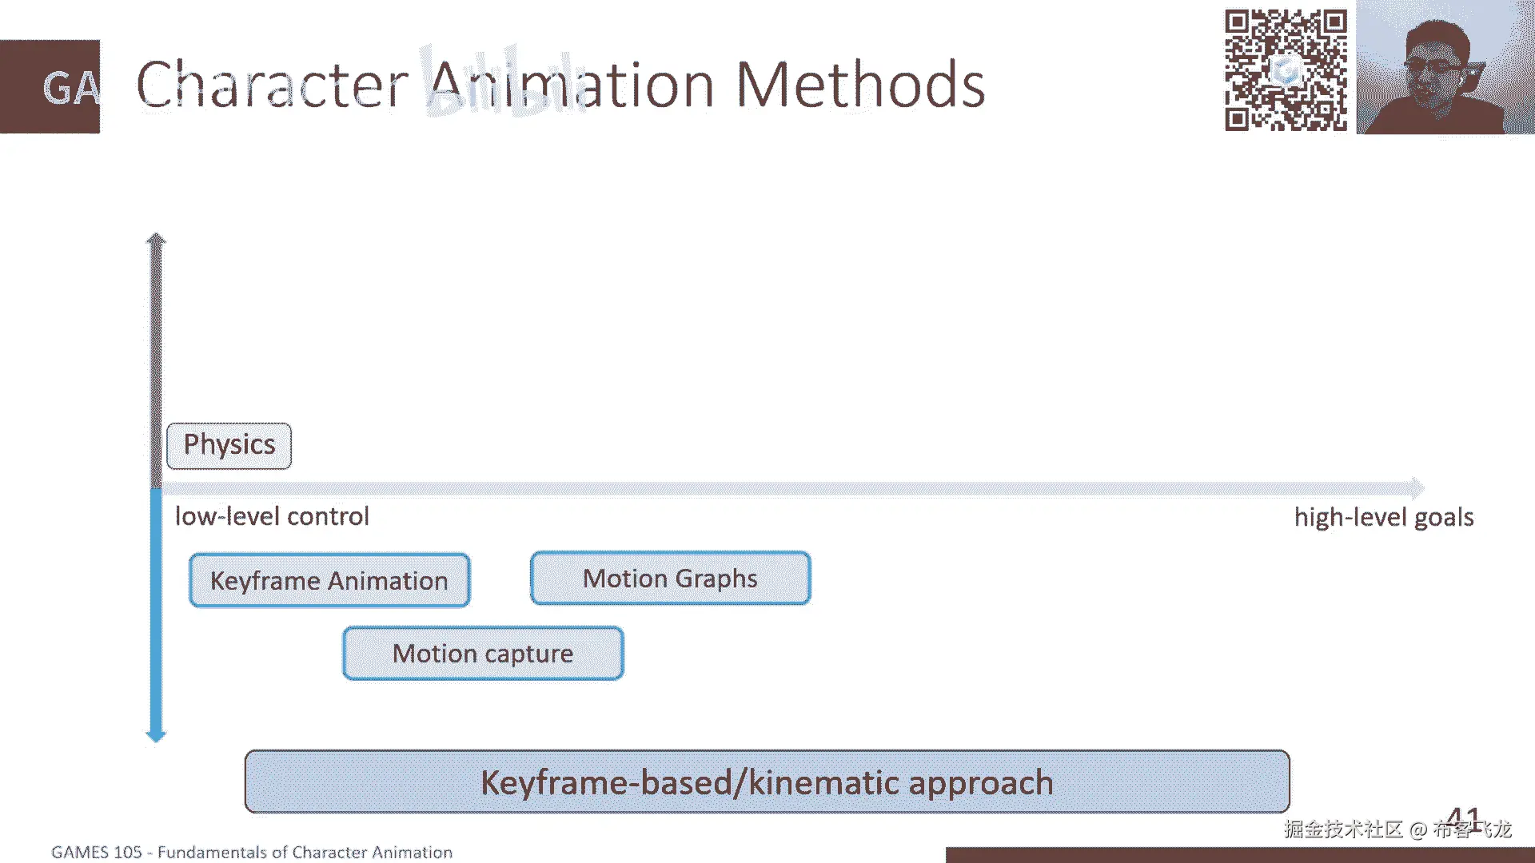Click the presenter webcam thumbnail
Screen dimensions: 1535x863
coord(1445,68)
